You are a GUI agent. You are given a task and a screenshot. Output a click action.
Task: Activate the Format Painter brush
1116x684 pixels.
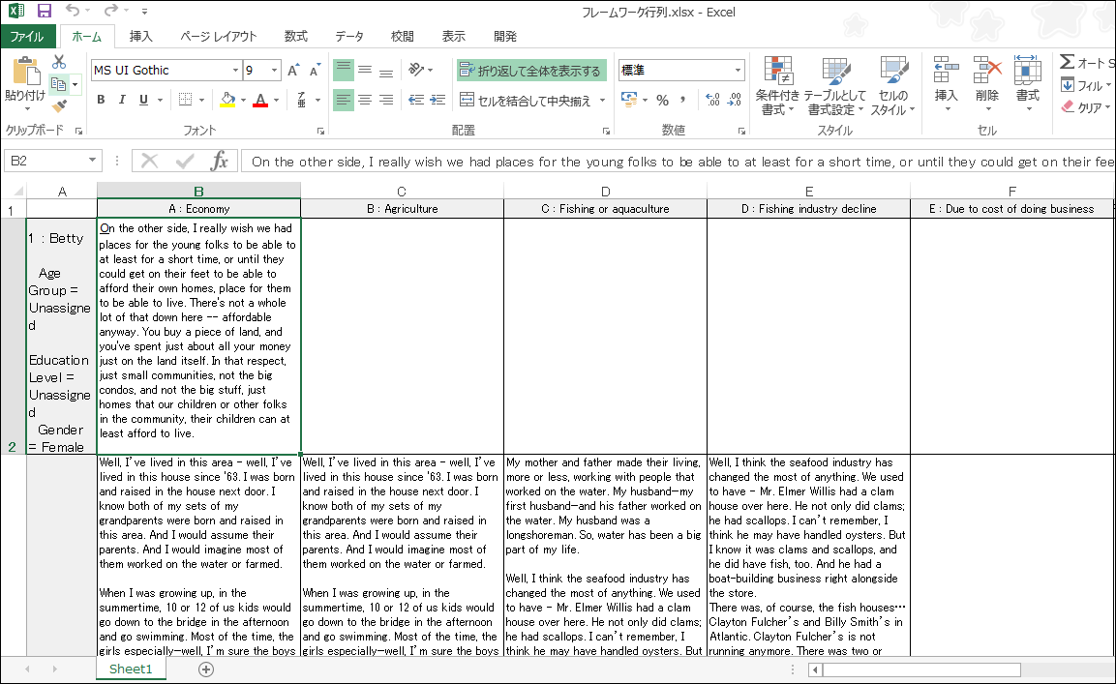tap(59, 106)
